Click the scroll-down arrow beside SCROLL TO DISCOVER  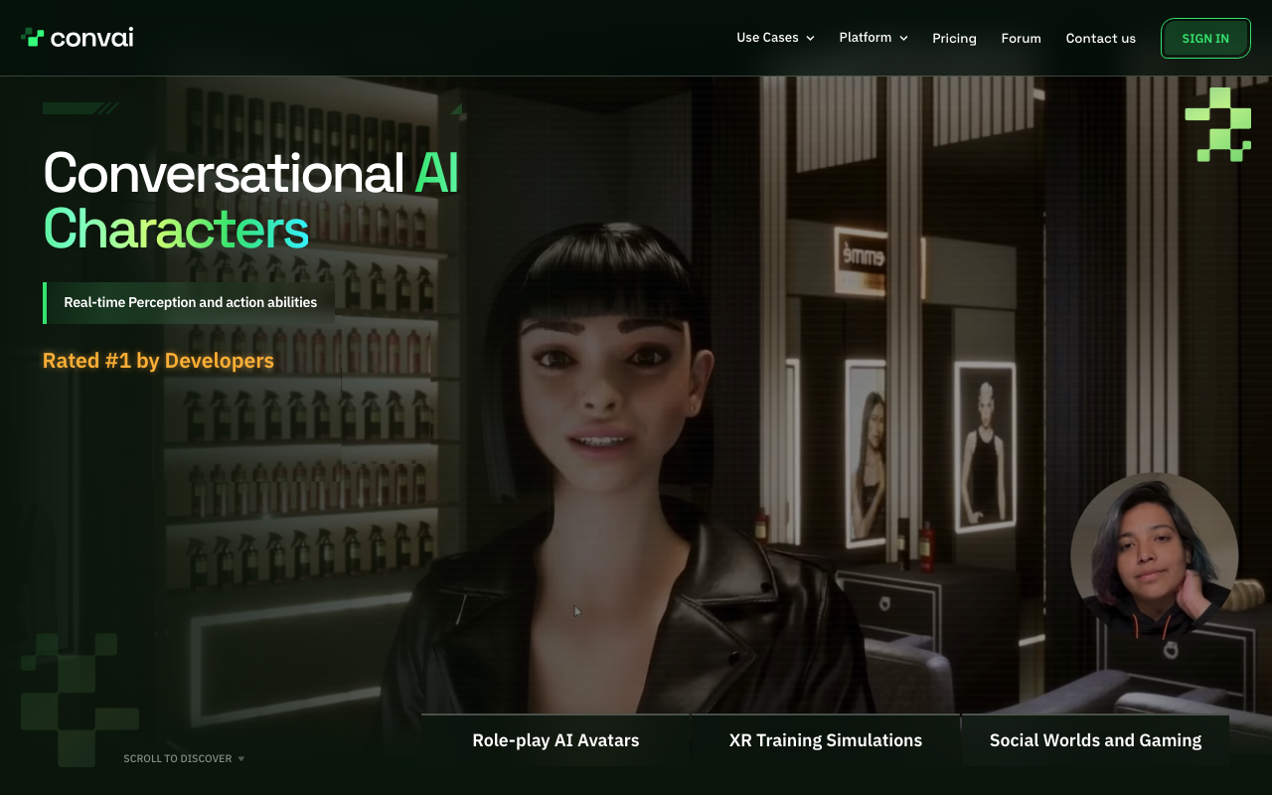pos(240,759)
